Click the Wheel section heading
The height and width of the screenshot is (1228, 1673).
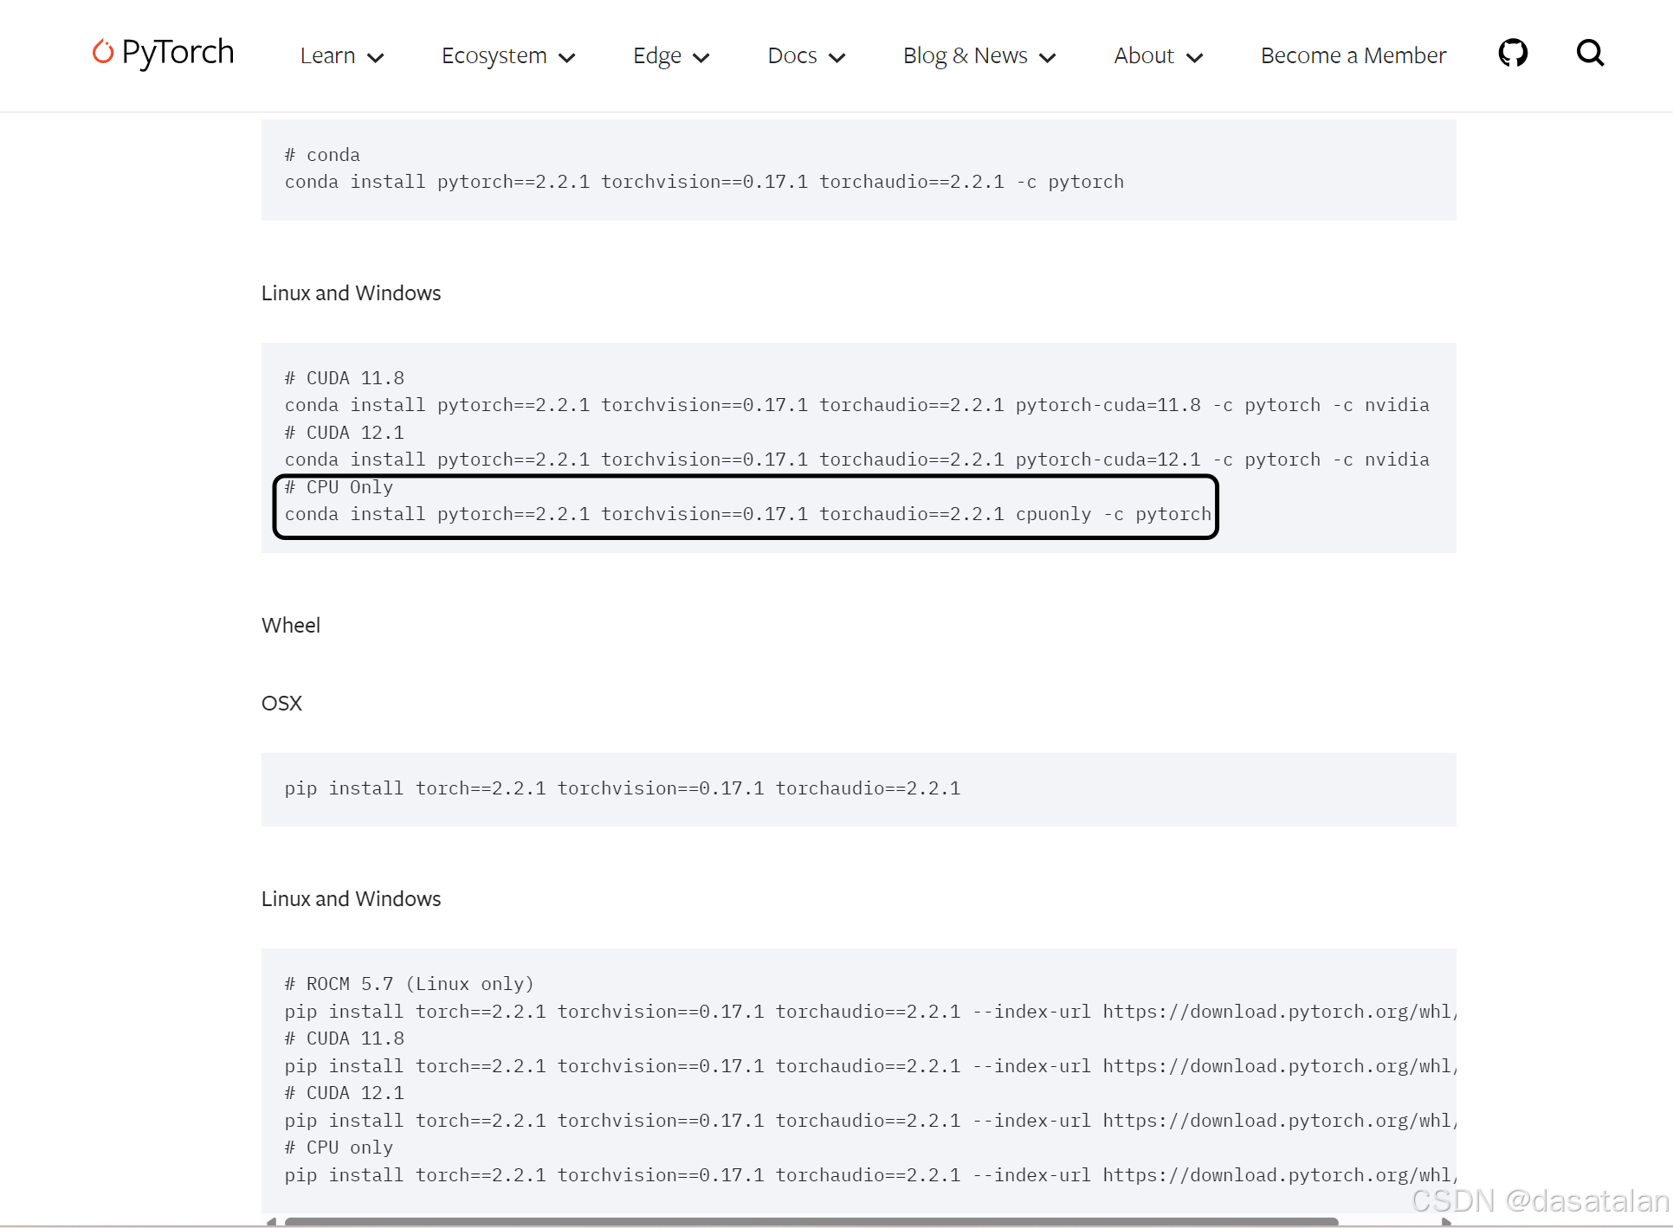click(291, 626)
